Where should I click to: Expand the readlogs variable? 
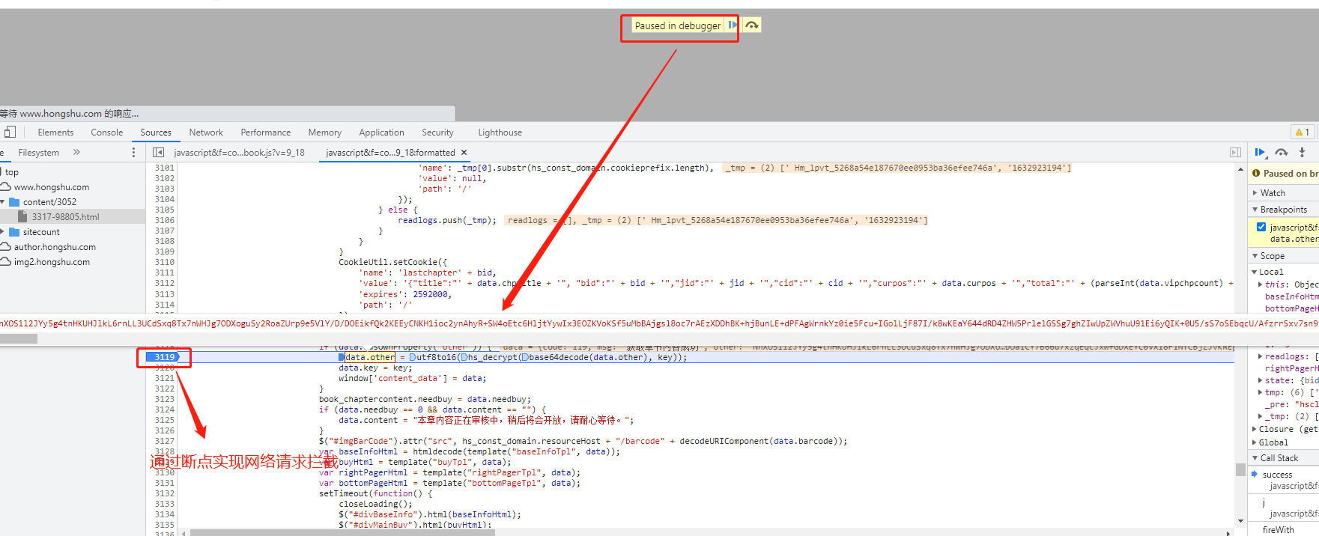(x=1261, y=356)
